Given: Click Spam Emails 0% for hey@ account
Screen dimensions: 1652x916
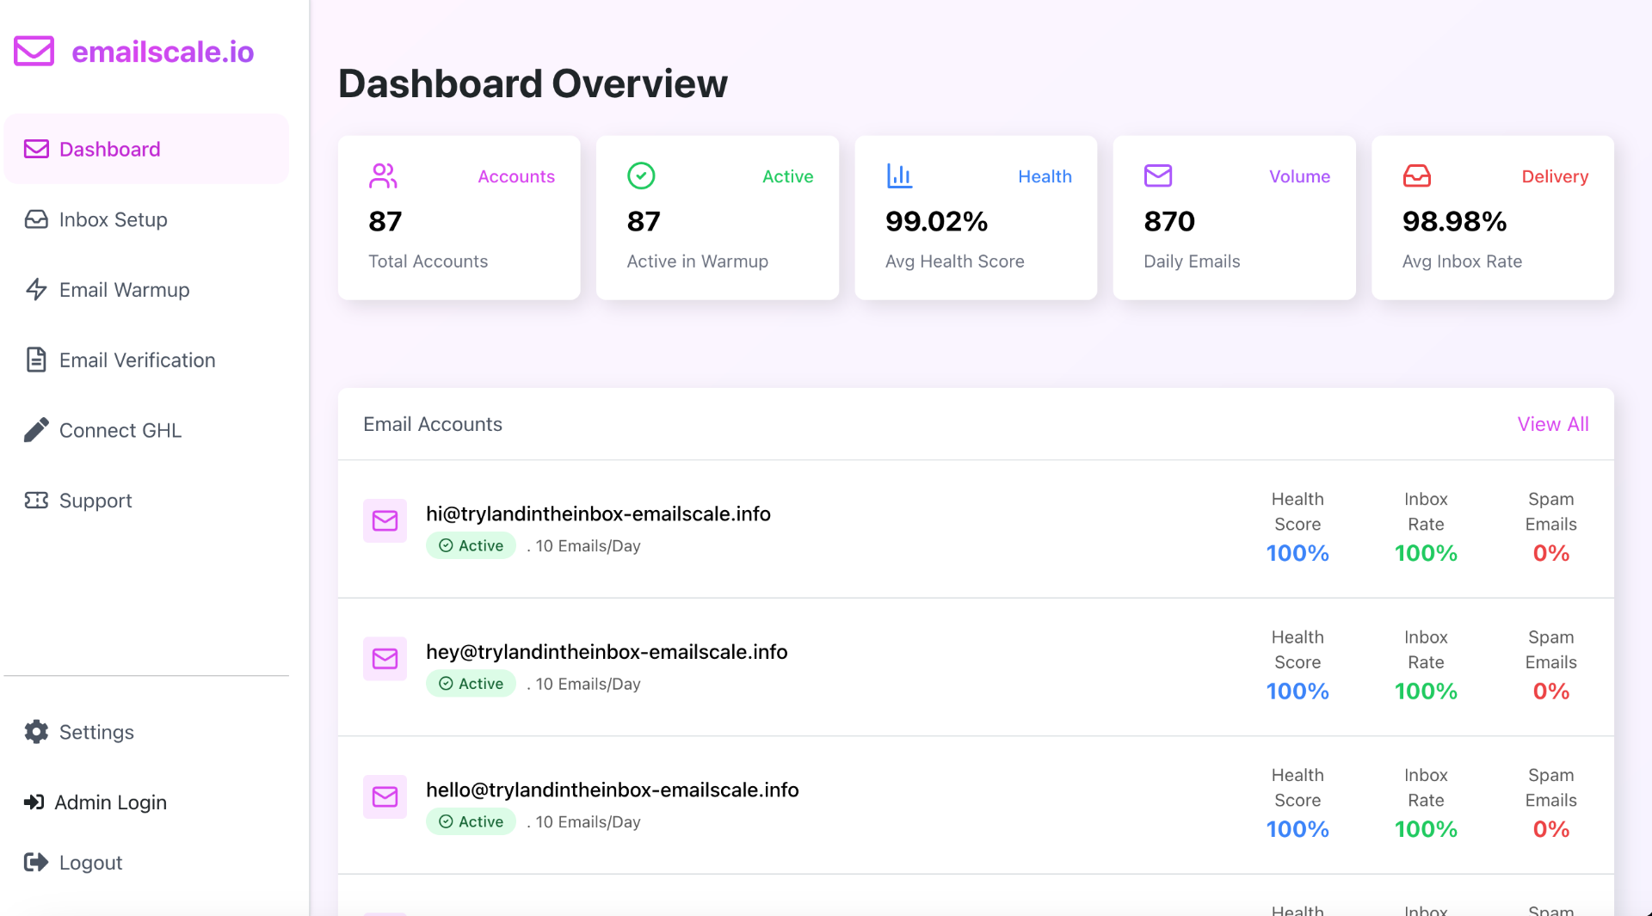Looking at the screenshot, I should point(1551,692).
